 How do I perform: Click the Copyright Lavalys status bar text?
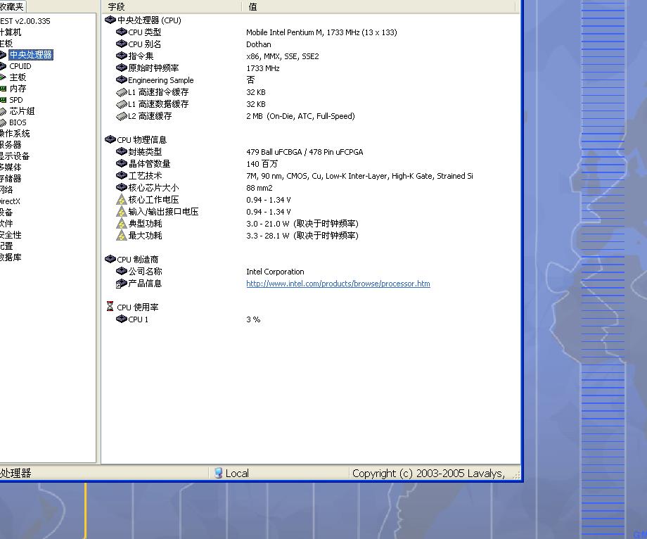(428, 474)
